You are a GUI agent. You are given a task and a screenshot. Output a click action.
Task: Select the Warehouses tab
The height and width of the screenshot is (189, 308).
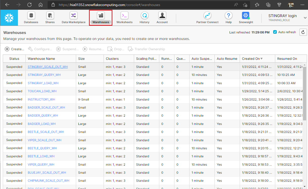click(101, 18)
